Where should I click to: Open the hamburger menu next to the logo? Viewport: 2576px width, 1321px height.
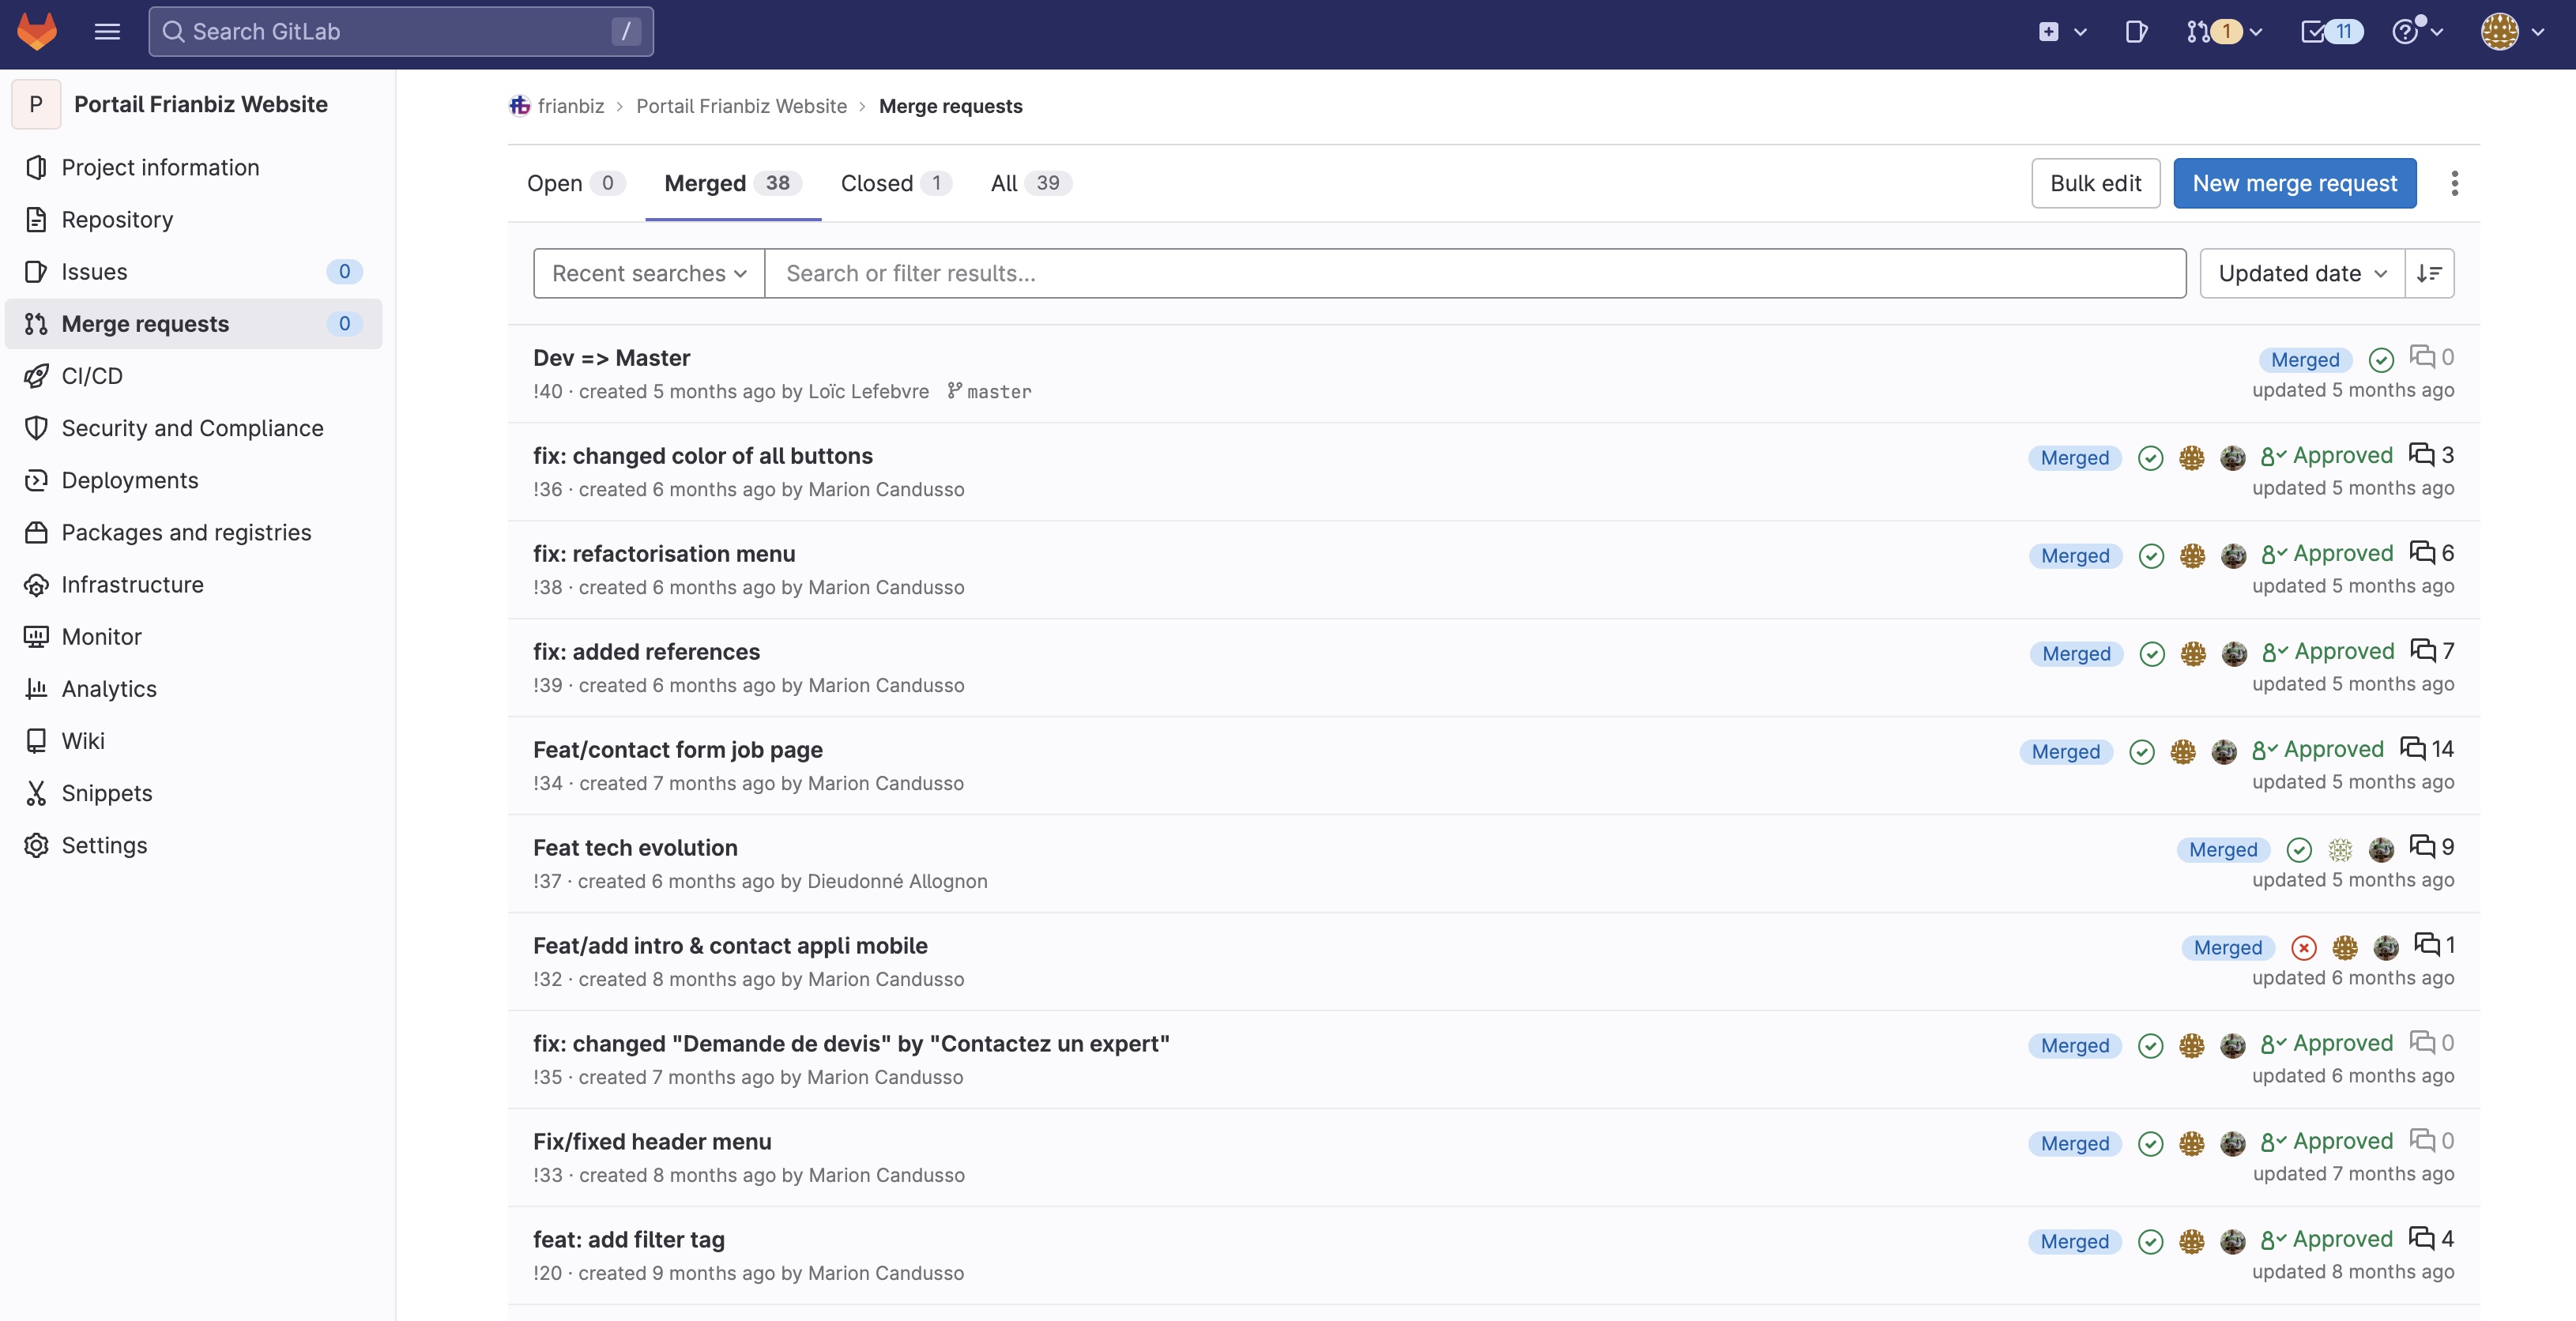tap(106, 31)
